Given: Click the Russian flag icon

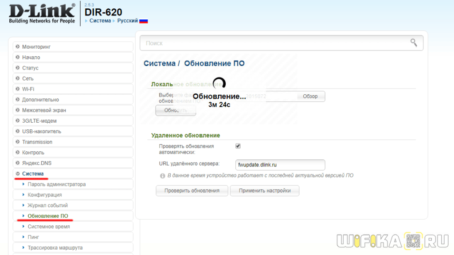Looking at the screenshot, I should (x=144, y=21).
